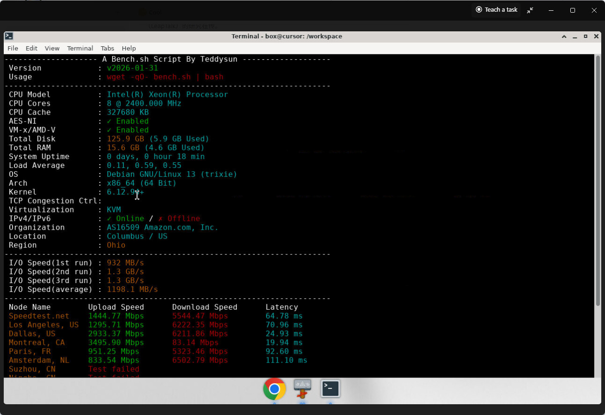Click the 1198.1 MB/s average speed

(132, 290)
